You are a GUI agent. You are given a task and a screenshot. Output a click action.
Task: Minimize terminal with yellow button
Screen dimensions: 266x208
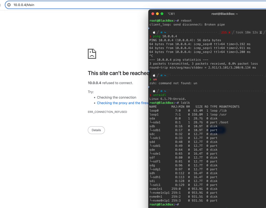(157, 14)
